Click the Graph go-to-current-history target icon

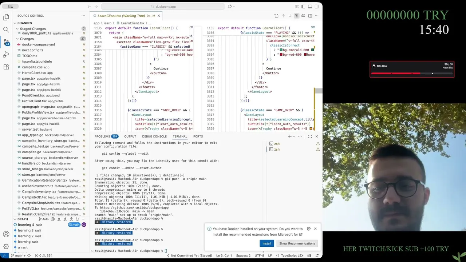53,219
